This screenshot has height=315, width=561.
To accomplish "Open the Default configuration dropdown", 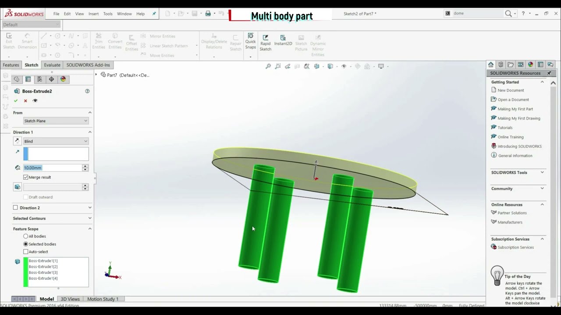I will (x=31, y=24).
